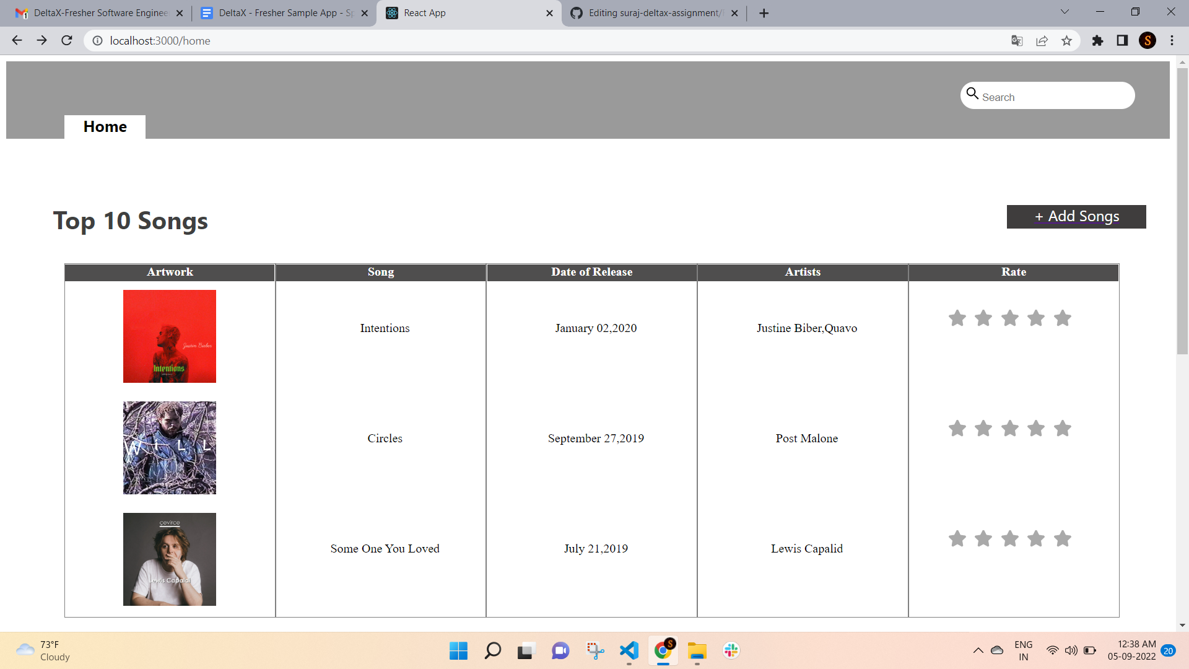Click the search magnifier icon in the search bar

click(x=972, y=94)
